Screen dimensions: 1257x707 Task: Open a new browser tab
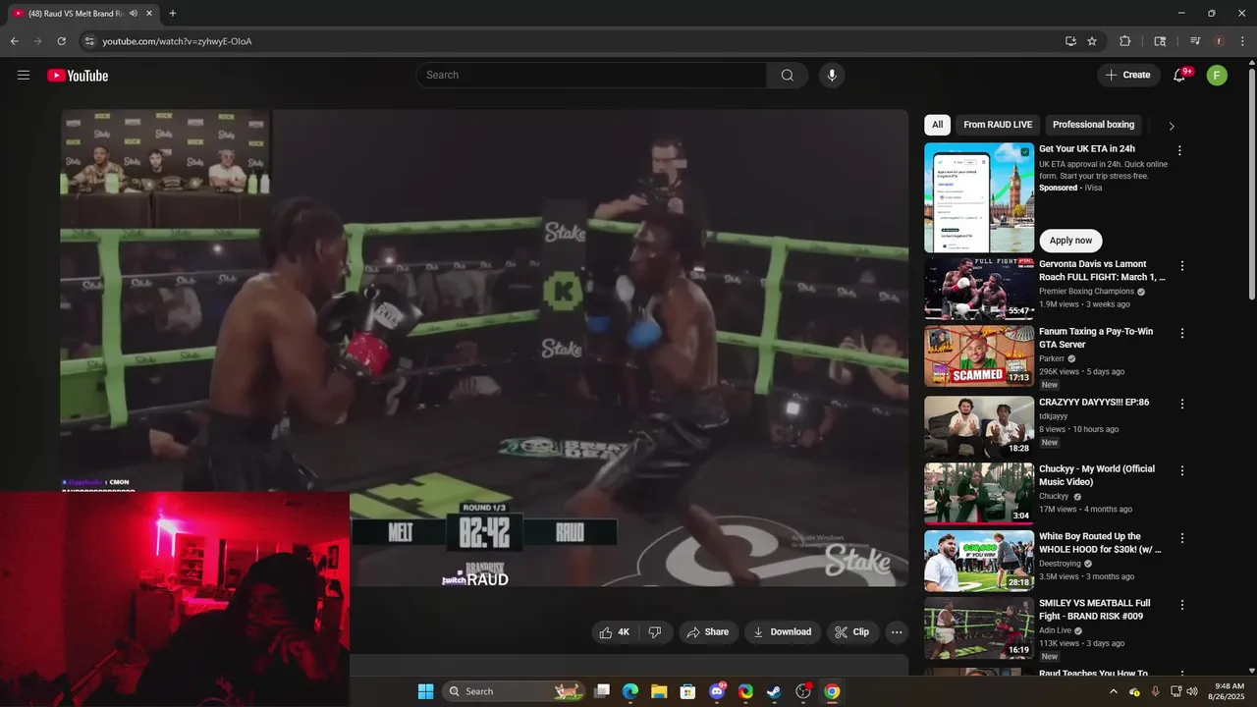173,14
